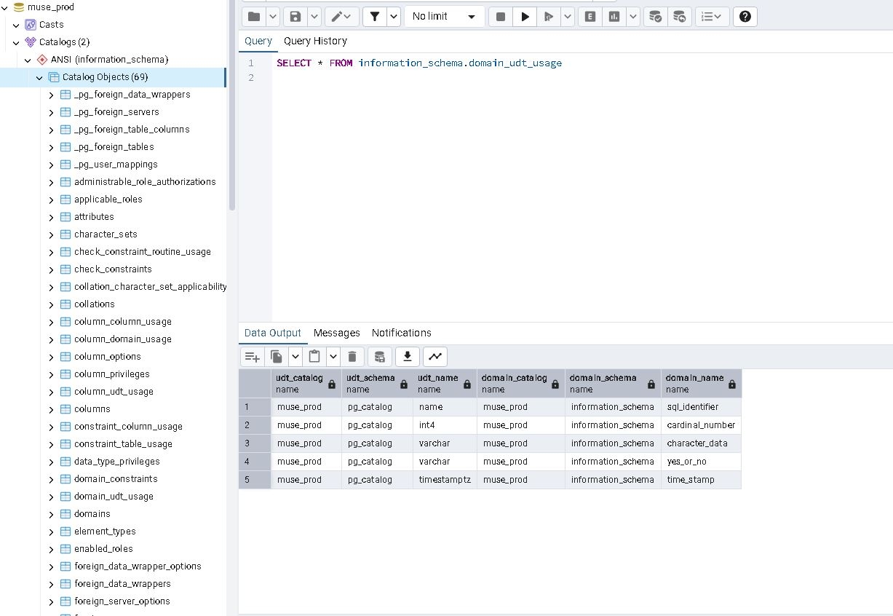This screenshot has height=616, width=893.
Task: Open the Graph Visualiser icon
Action: tap(435, 356)
